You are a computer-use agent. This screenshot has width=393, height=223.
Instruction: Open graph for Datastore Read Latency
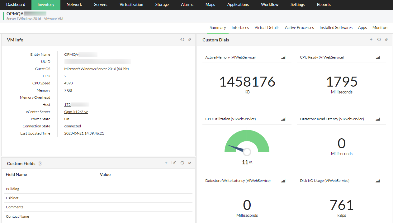click(378, 119)
